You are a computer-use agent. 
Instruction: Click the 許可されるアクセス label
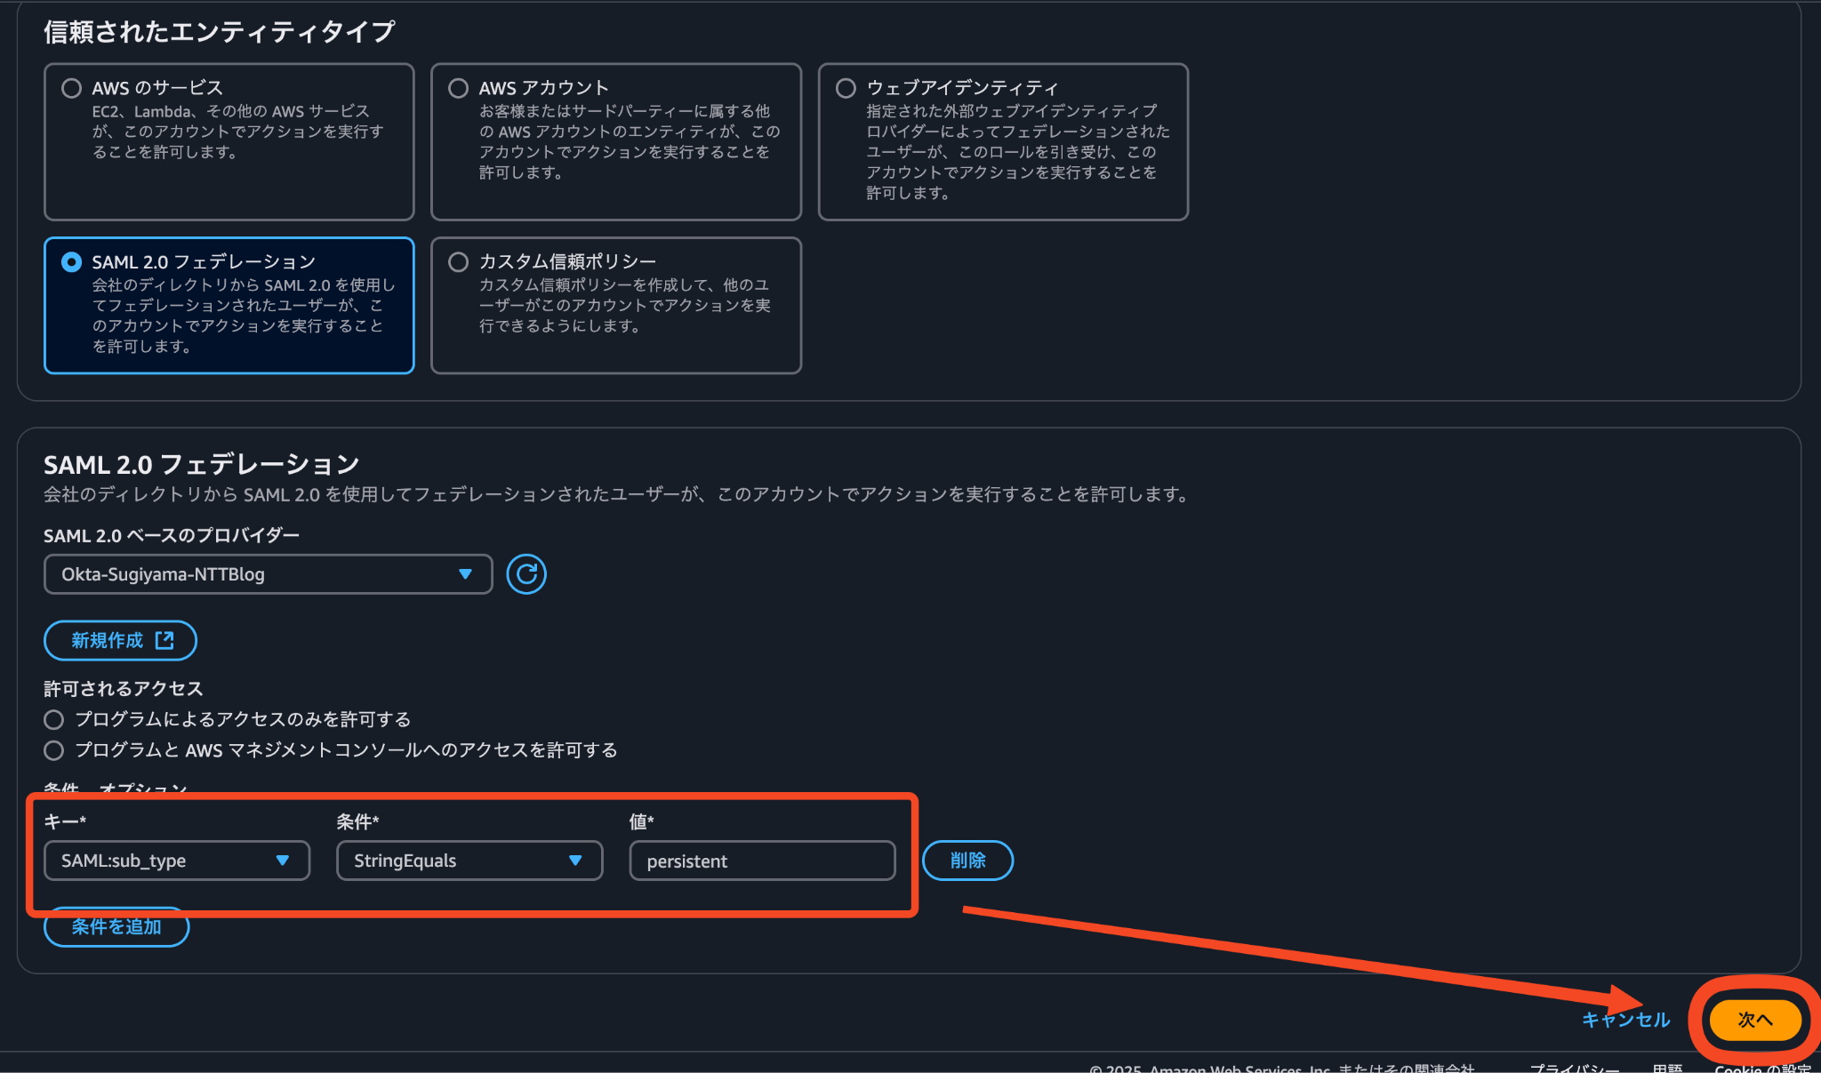tap(124, 689)
